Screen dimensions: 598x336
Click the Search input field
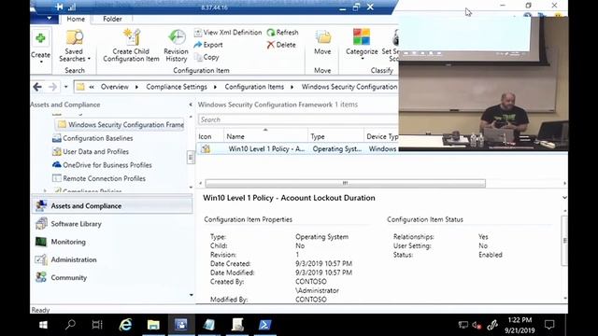[298, 119]
